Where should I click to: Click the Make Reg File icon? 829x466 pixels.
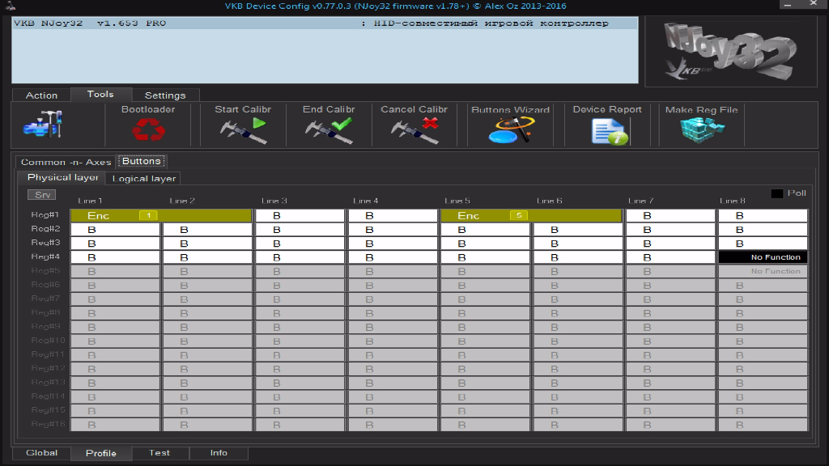(x=702, y=130)
